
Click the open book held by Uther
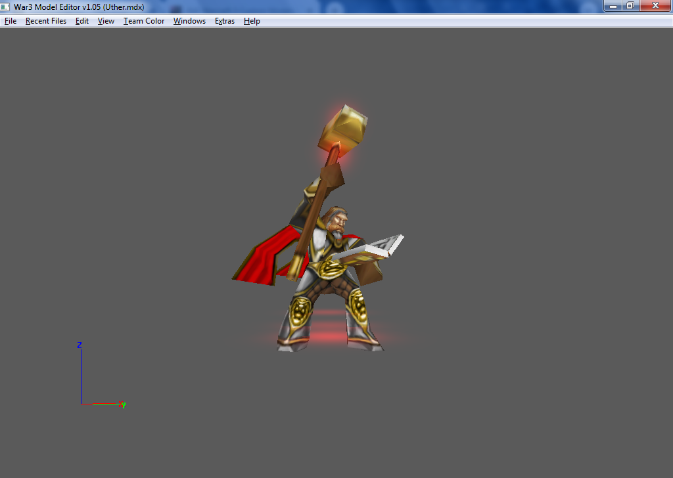pyautogui.click(x=369, y=249)
